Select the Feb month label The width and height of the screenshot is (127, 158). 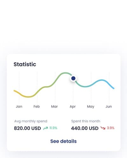tap(37, 106)
